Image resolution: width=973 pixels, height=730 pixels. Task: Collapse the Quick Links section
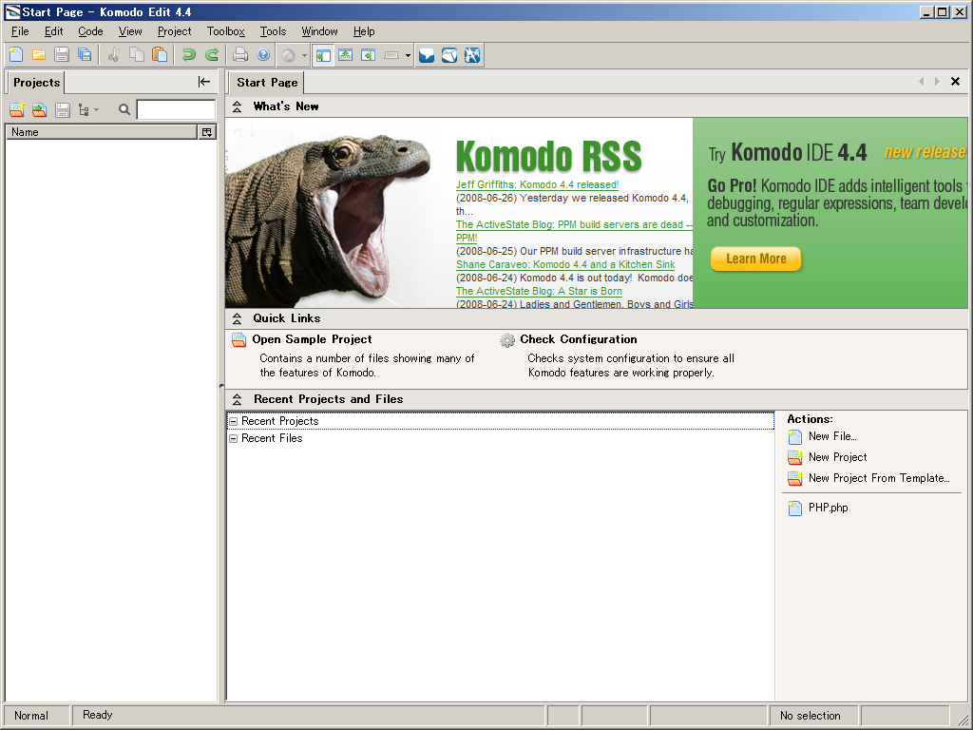[x=237, y=318]
